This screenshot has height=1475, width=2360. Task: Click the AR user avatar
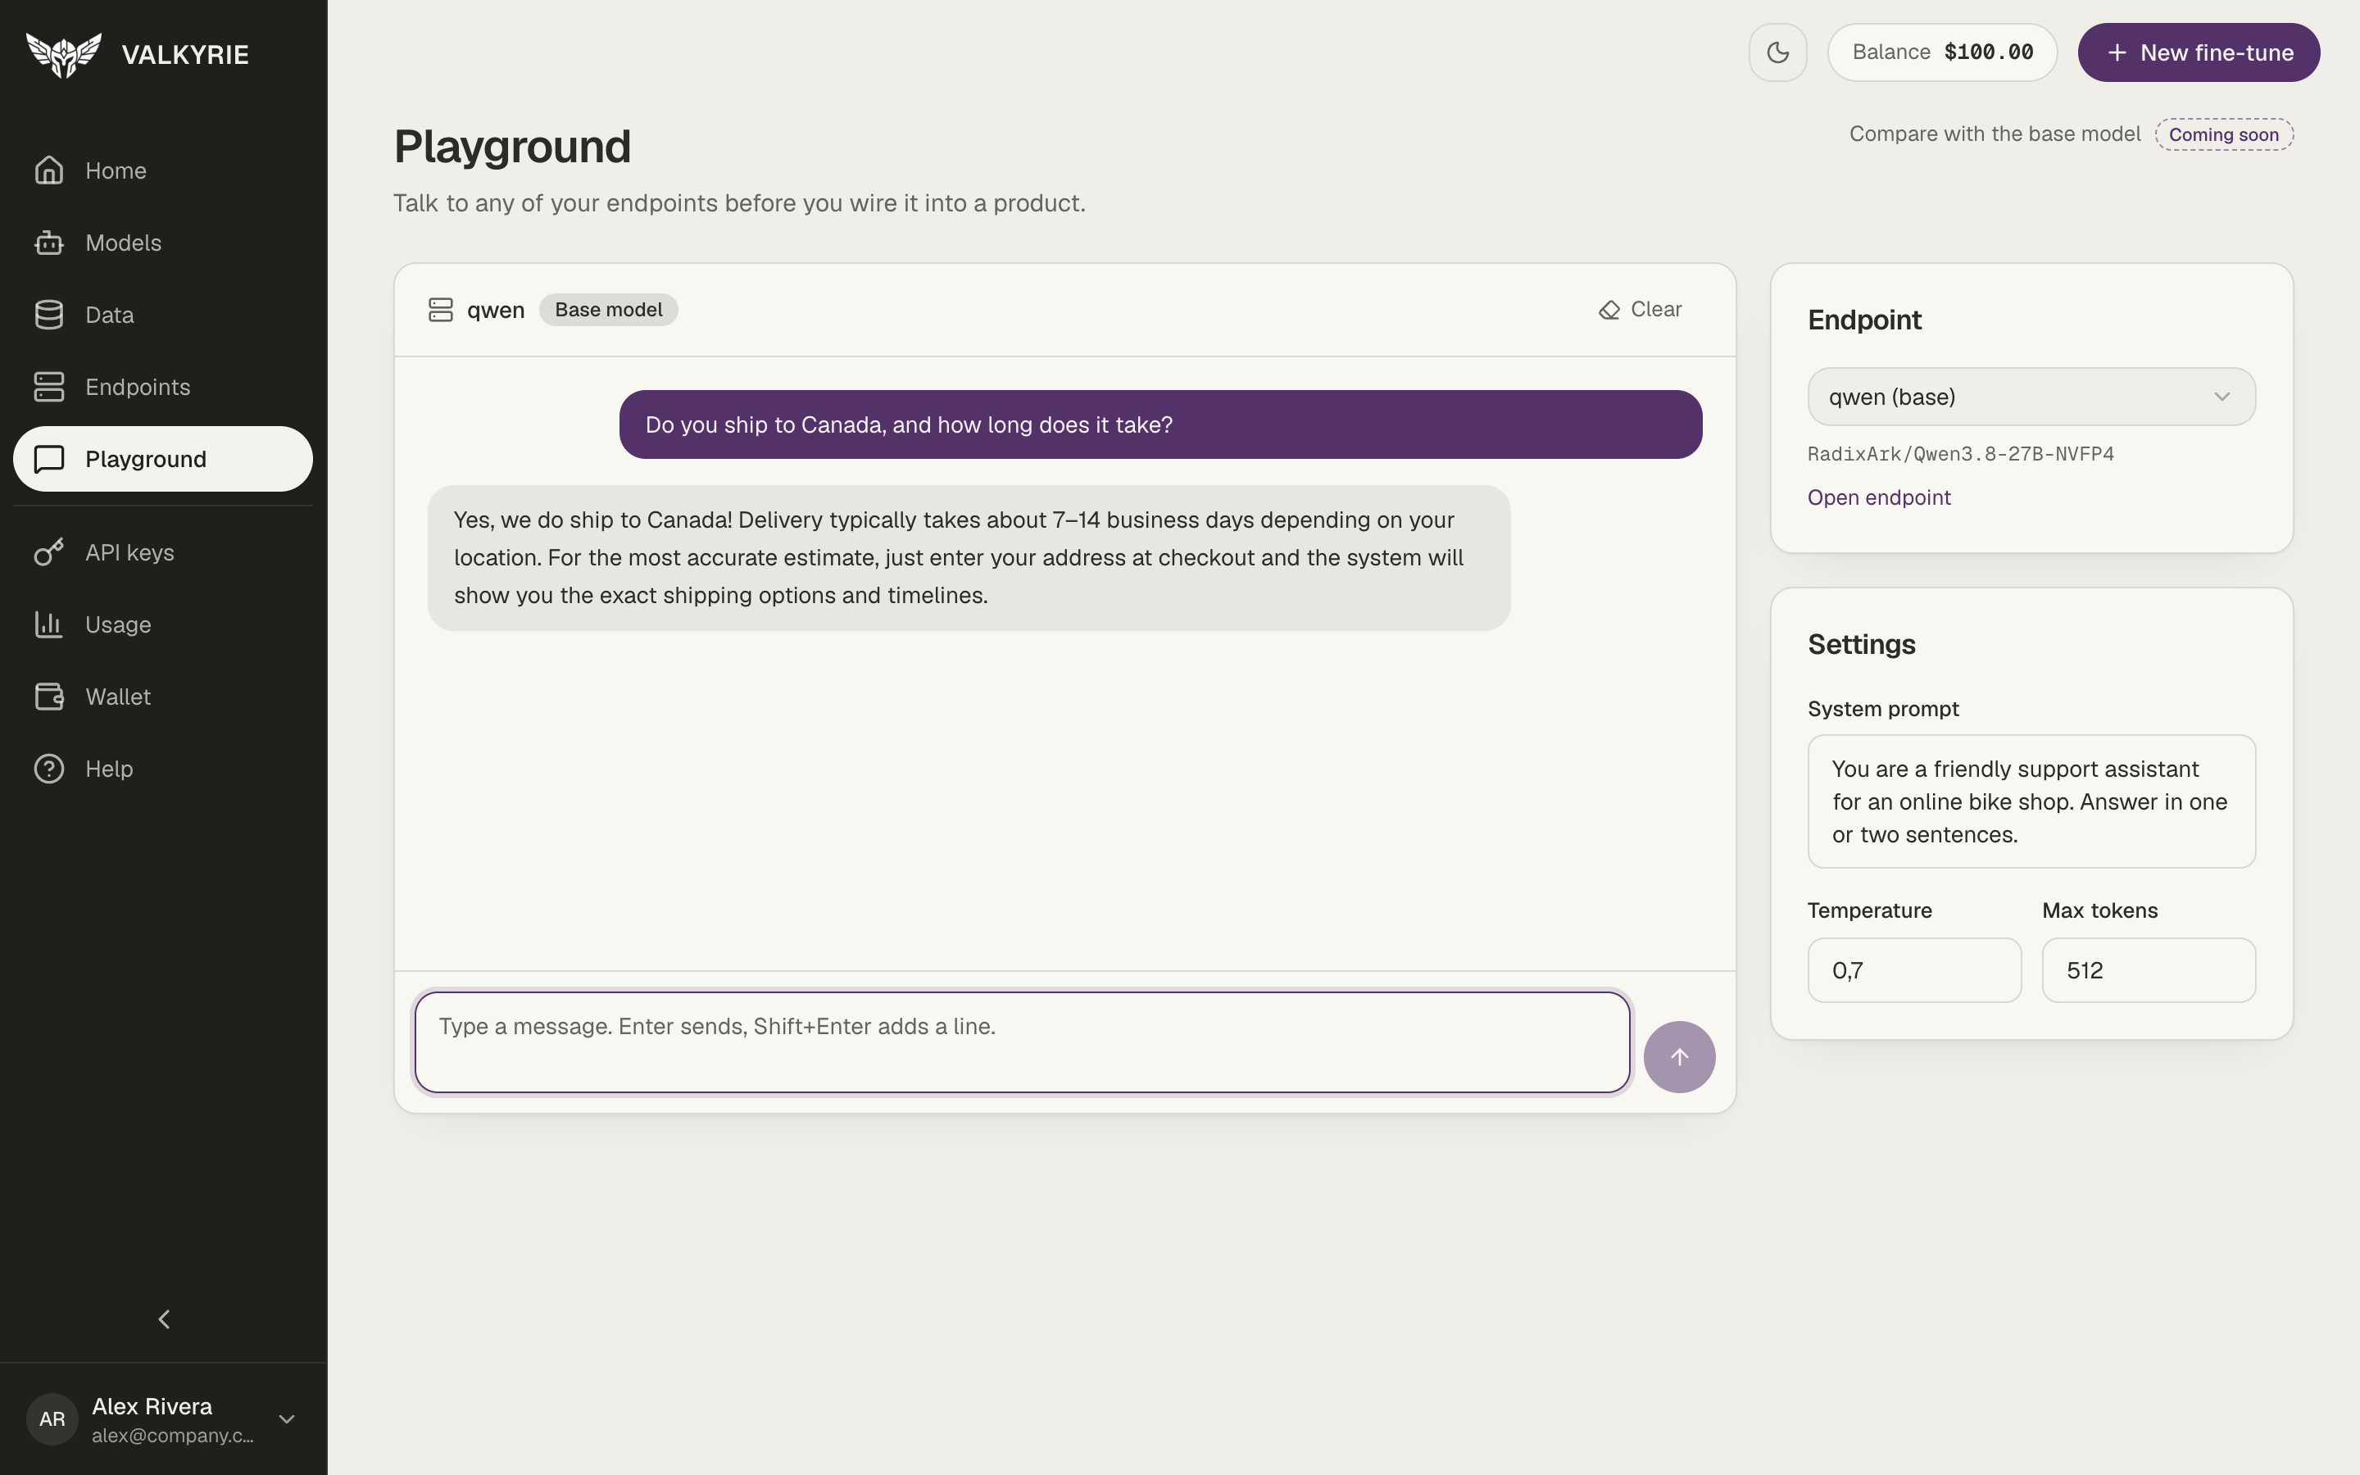(52, 1419)
